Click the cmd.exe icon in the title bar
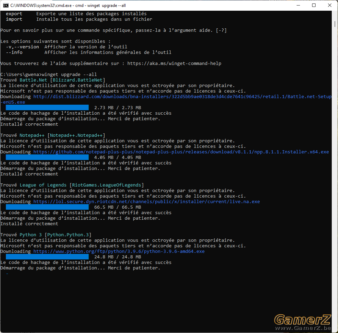 pyautogui.click(x=6, y=6)
